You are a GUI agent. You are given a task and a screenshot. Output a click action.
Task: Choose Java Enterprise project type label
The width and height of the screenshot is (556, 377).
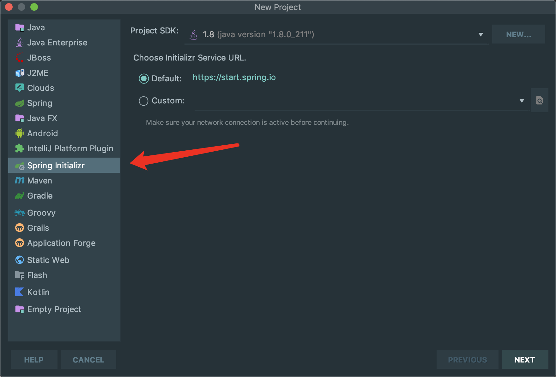point(57,43)
